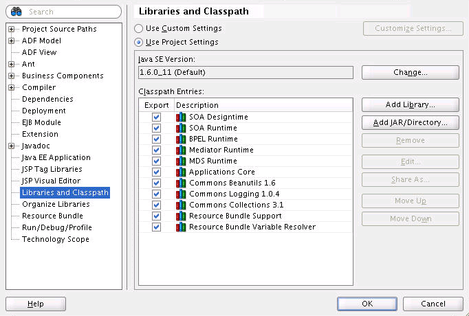
Task: Toggle export for Resource Bundle Variable Resolver
Action: pyautogui.click(x=156, y=227)
